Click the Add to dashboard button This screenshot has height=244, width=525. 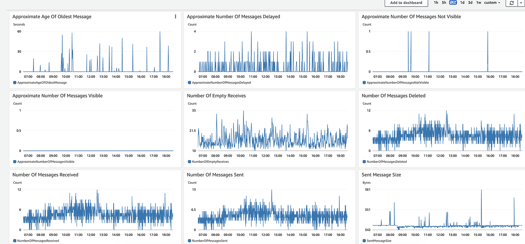(x=406, y=3)
